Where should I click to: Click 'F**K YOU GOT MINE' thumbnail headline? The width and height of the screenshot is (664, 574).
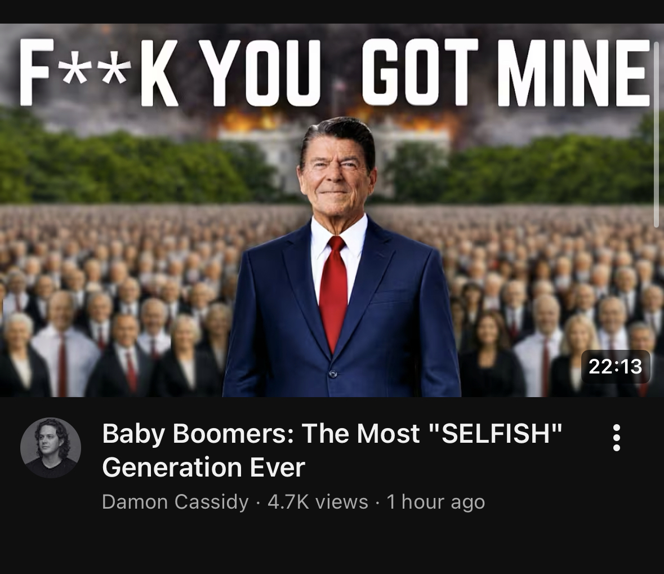click(x=335, y=72)
